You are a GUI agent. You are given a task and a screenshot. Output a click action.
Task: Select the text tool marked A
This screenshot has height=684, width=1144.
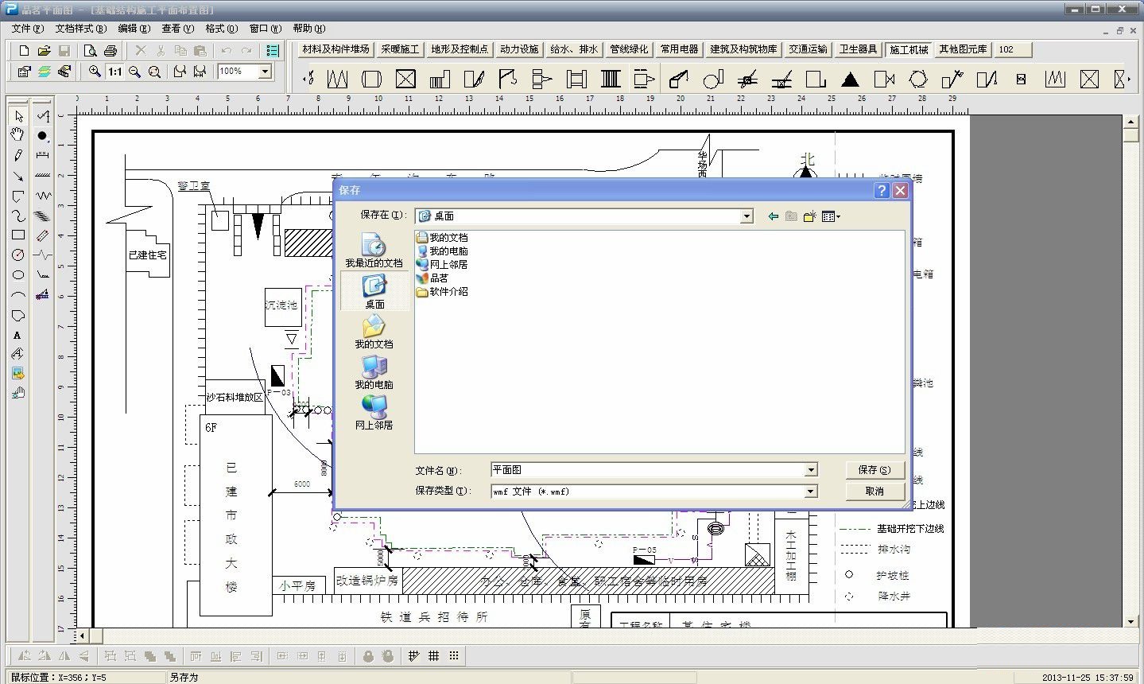17,335
